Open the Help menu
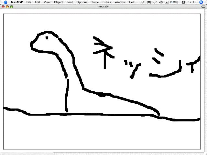Image resolution: width=207 pixels, height=155 pixels. 132,2
